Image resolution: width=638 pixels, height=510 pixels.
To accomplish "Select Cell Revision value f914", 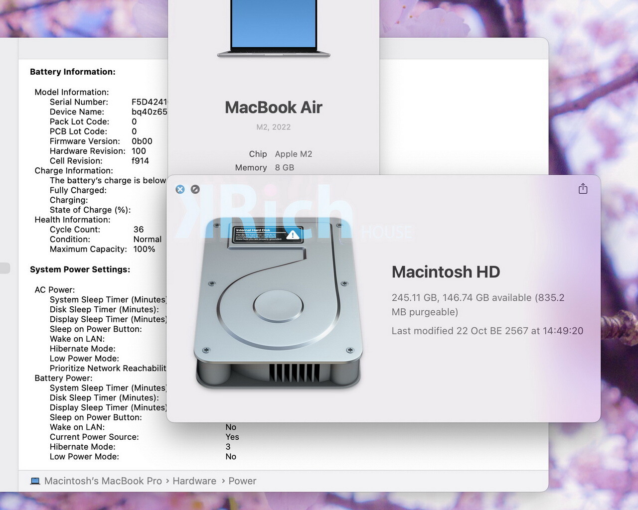I will pyautogui.click(x=140, y=161).
